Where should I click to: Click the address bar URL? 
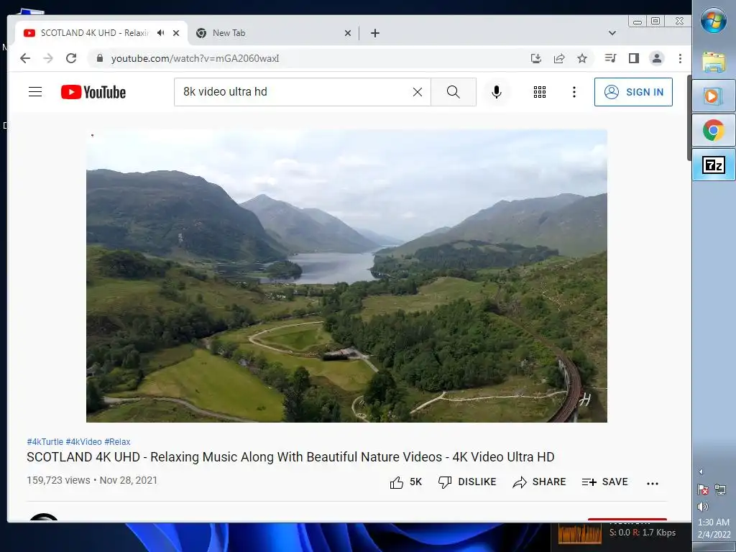pos(195,58)
